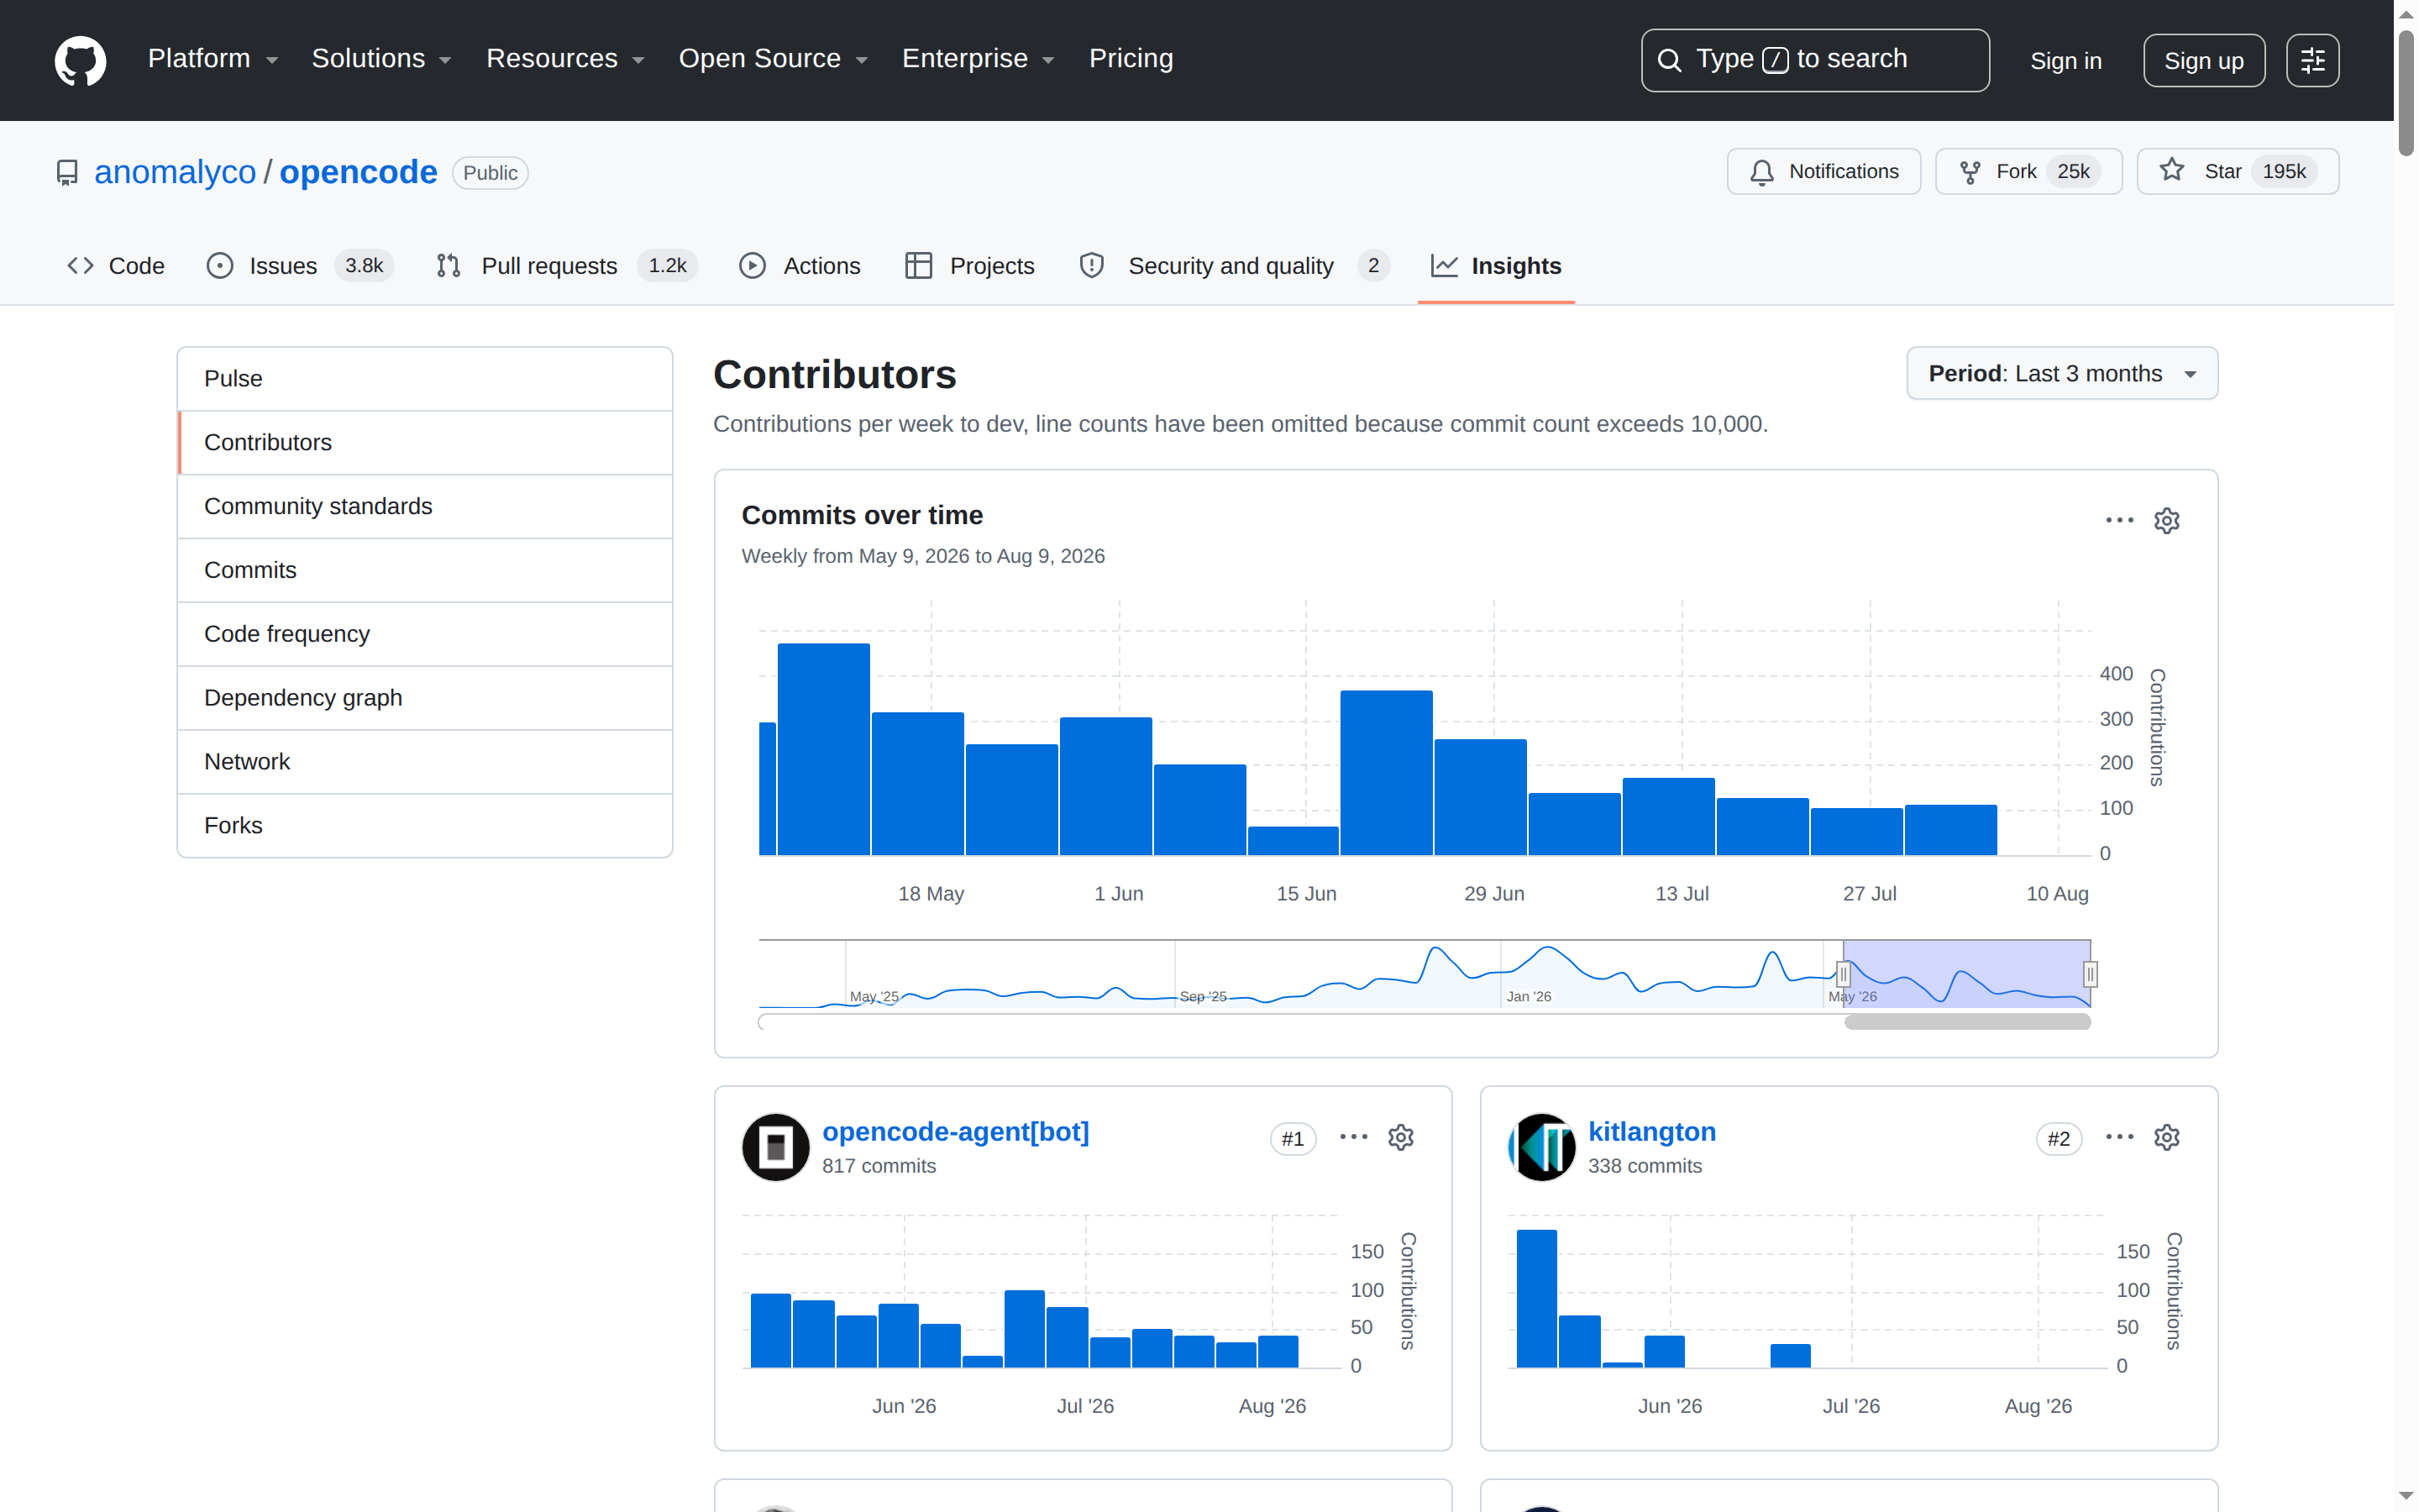Expand the Open Source navigation menu
Image resolution: width=2419 pixels, height=1512 pixels.
pyautogui.click(x=773, y=59)
